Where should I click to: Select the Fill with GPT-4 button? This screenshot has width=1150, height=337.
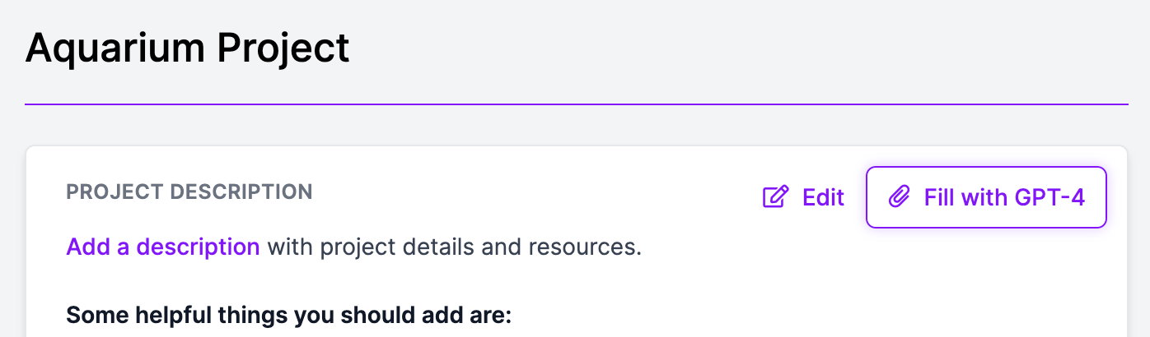tap(986, 197)
